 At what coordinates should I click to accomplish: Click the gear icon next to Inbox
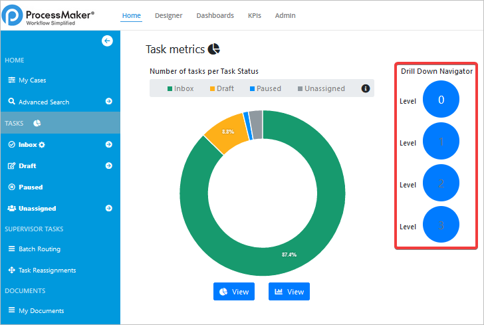click(x=42, y=145)
